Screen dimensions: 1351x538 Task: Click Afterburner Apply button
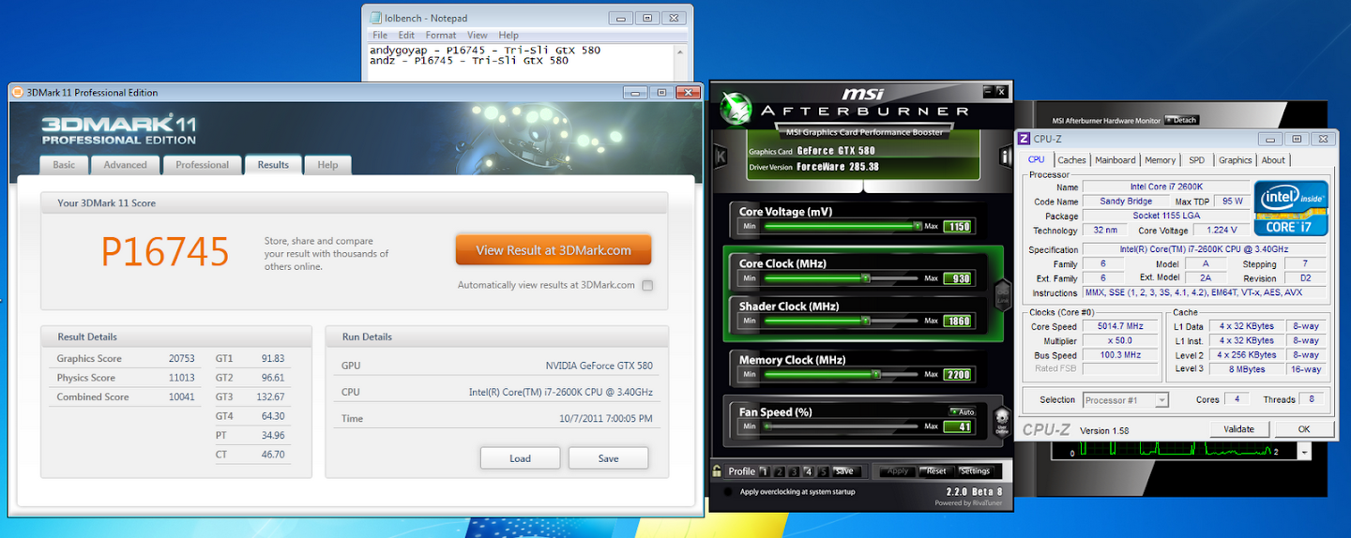point(897,471)
